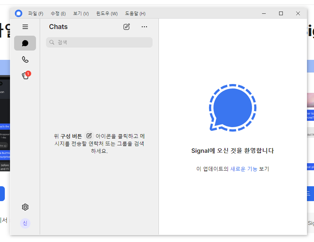Click the 검색 search field
The height and width of the screenshot is (242, 314).
pos(99,42)
